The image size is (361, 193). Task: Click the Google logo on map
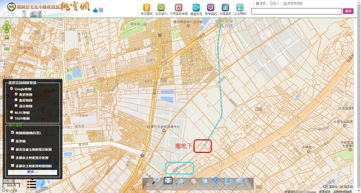pos(10,190)
